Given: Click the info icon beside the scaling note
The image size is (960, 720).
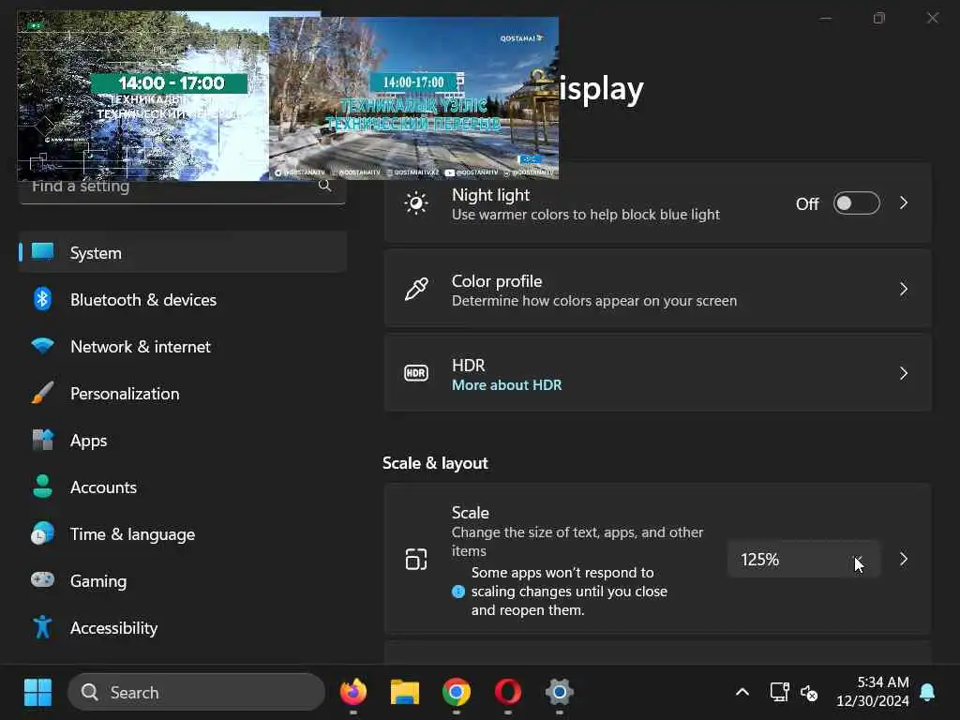Looking at the screenshot, I should (x=457, y=592).
